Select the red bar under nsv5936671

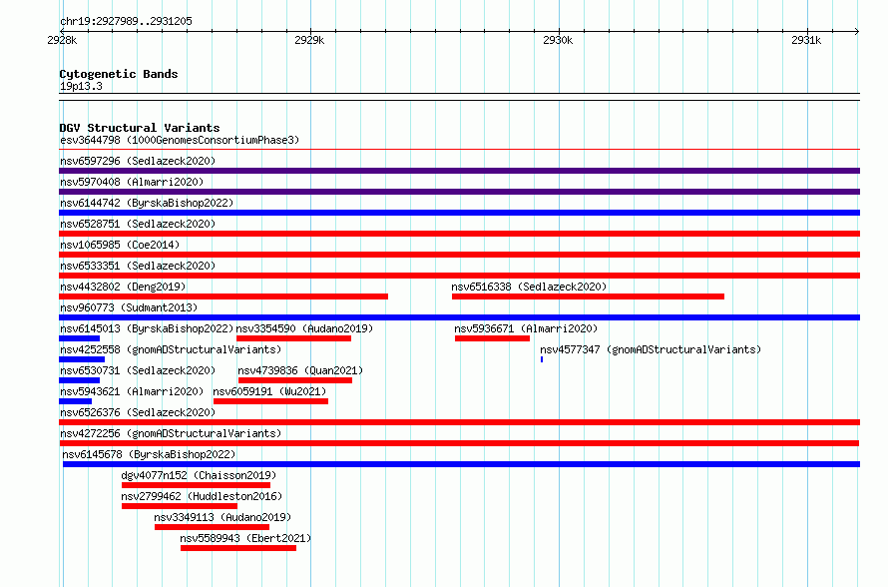(492, 338)
